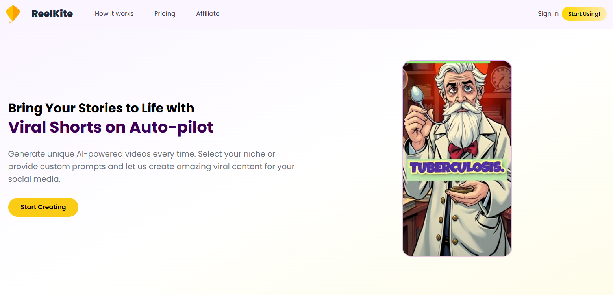Image resolution: width=613 pixels, height=295 pixels.
Task: Click the Start Using! button
Action: 584,14
